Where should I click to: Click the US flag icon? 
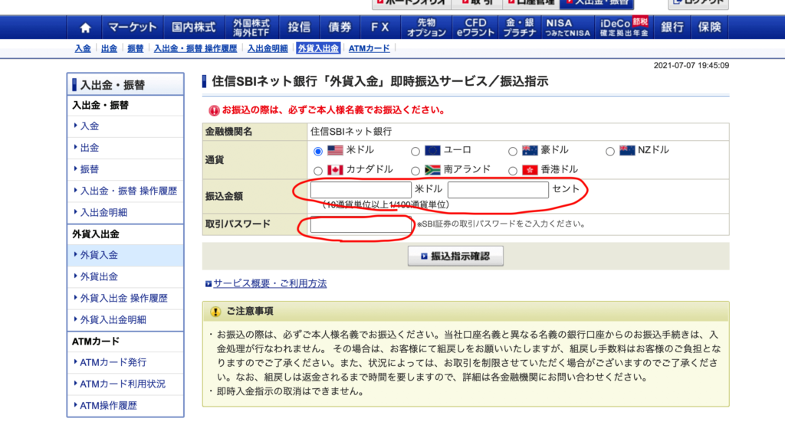335,150
